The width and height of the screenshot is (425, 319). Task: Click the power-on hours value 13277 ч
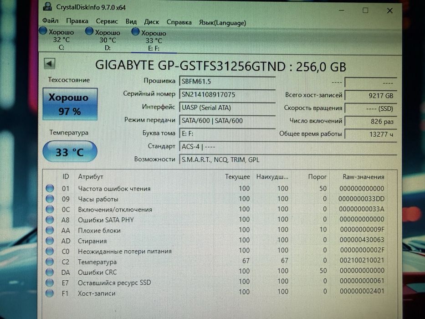(370, 134)
